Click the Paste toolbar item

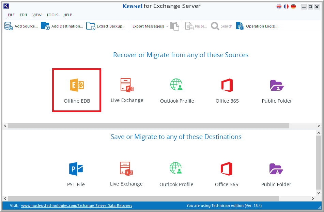[196, 26]
